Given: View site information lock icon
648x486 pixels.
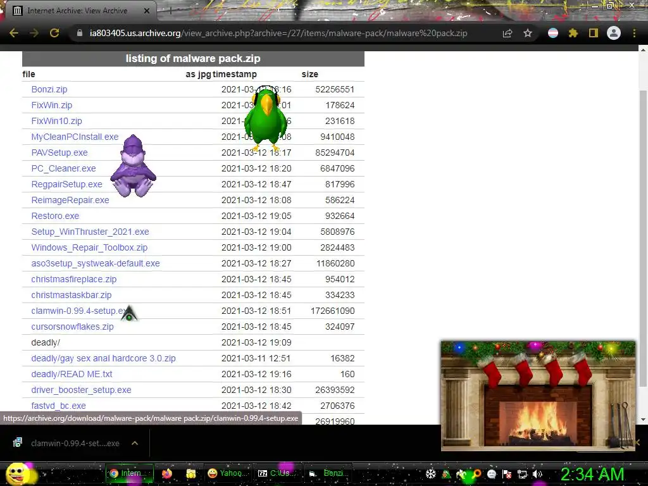Looking at the screenshot, I should 80,33.
